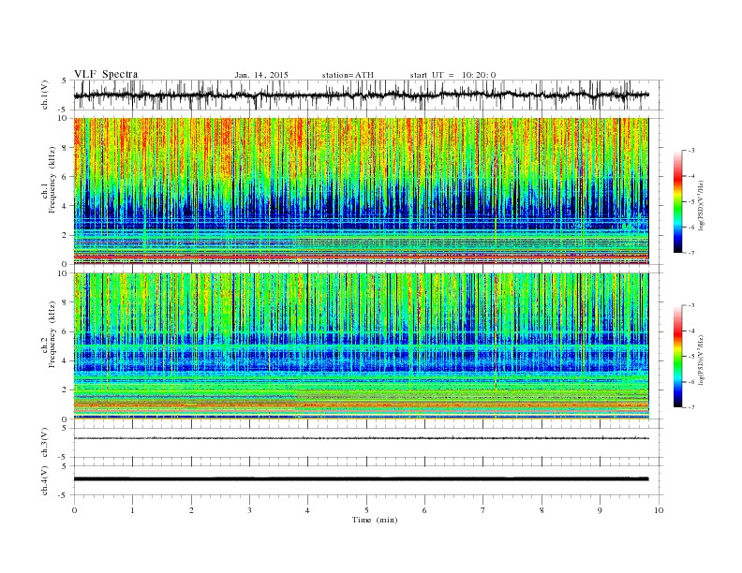Click the "-4" tick on ch.2 colorbar
The height and width of the screenshot is (573, 742).
690,331
